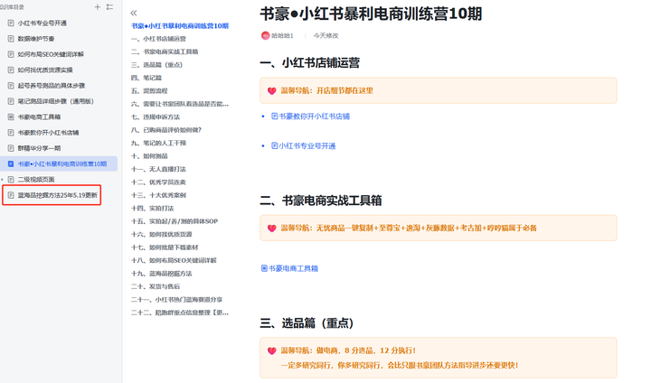
Task: Click the heart icon in the 无忧商品一键复制 callout
Action: pos(272,228)
